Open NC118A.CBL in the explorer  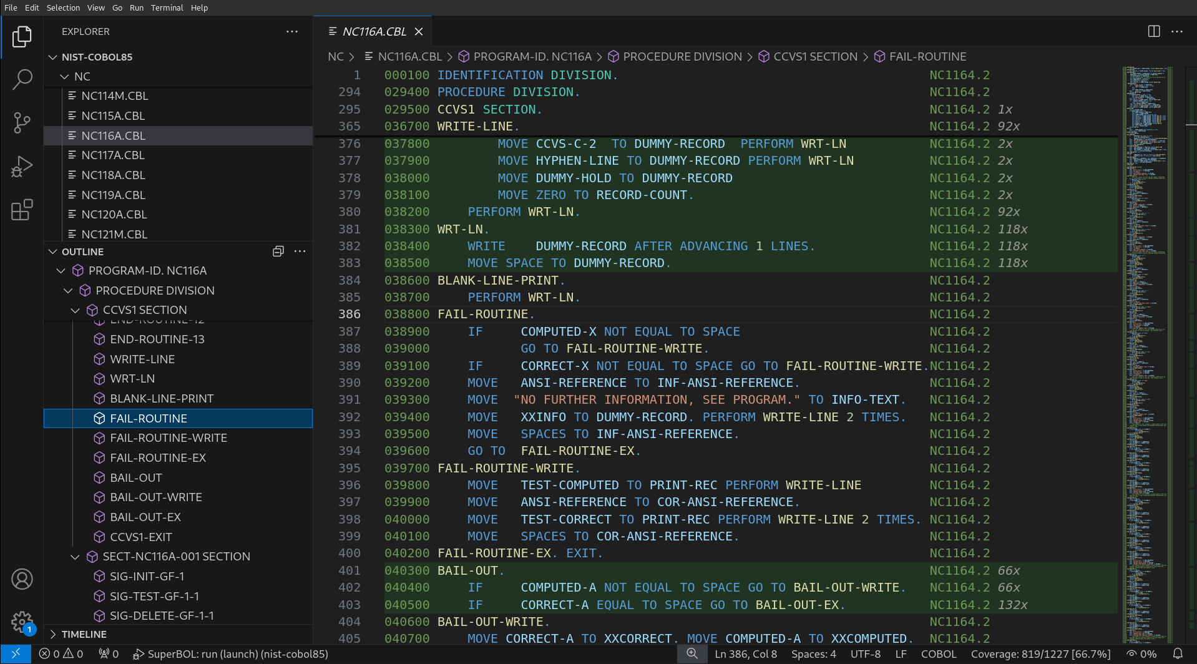[x=113, y=175]
